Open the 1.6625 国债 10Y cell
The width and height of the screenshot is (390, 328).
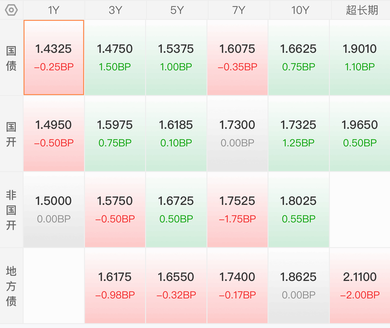[299, 58]
